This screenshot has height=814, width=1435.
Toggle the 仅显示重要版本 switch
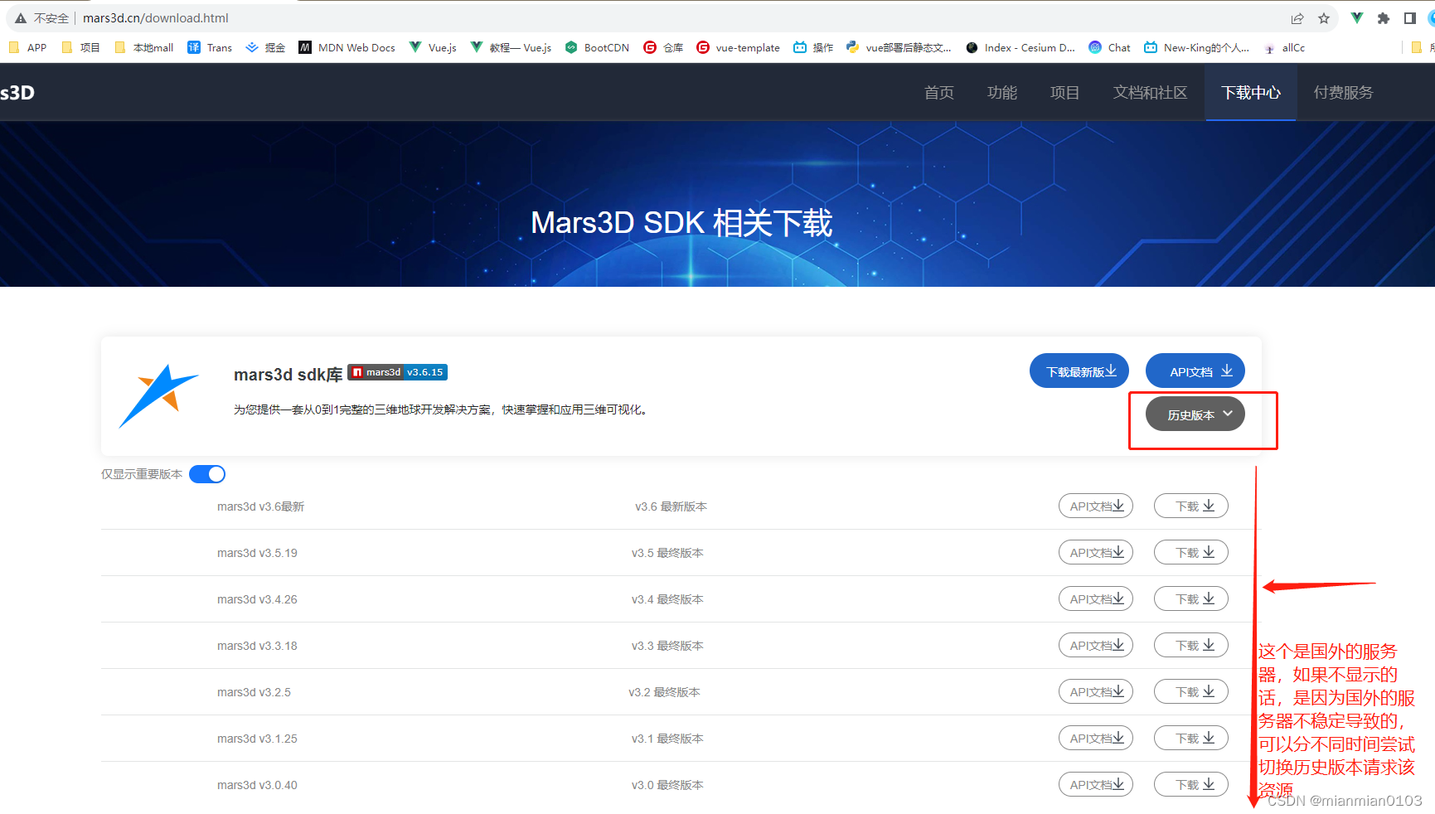[207, 474]
